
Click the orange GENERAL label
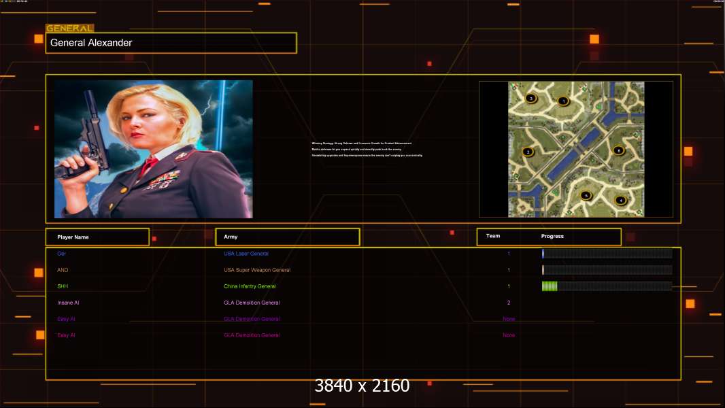click(x=70, y=28)
